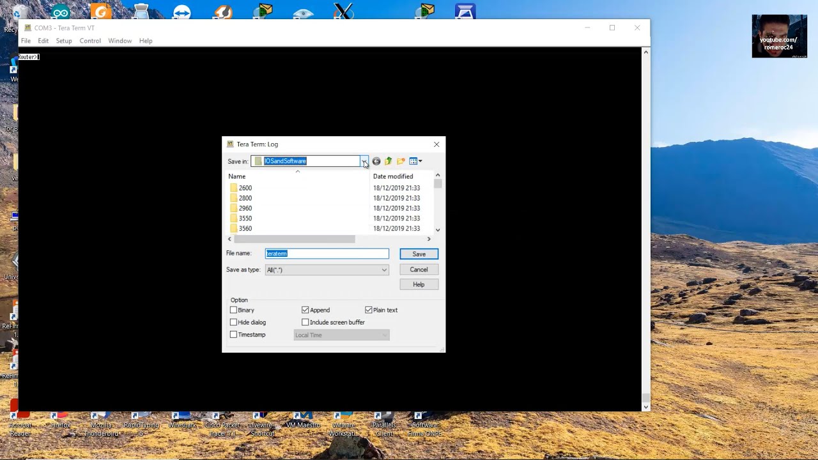Open the Edit menu in Tera Term
The image size is (818, 460).
[43, 41]
